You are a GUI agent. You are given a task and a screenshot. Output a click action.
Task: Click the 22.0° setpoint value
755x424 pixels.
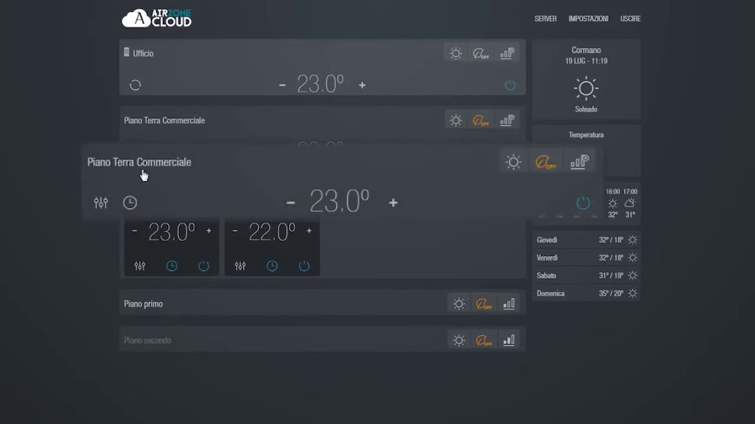[272, 232]
